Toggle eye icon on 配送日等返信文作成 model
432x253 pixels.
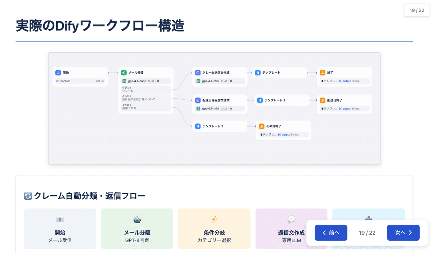coord(231,109)
